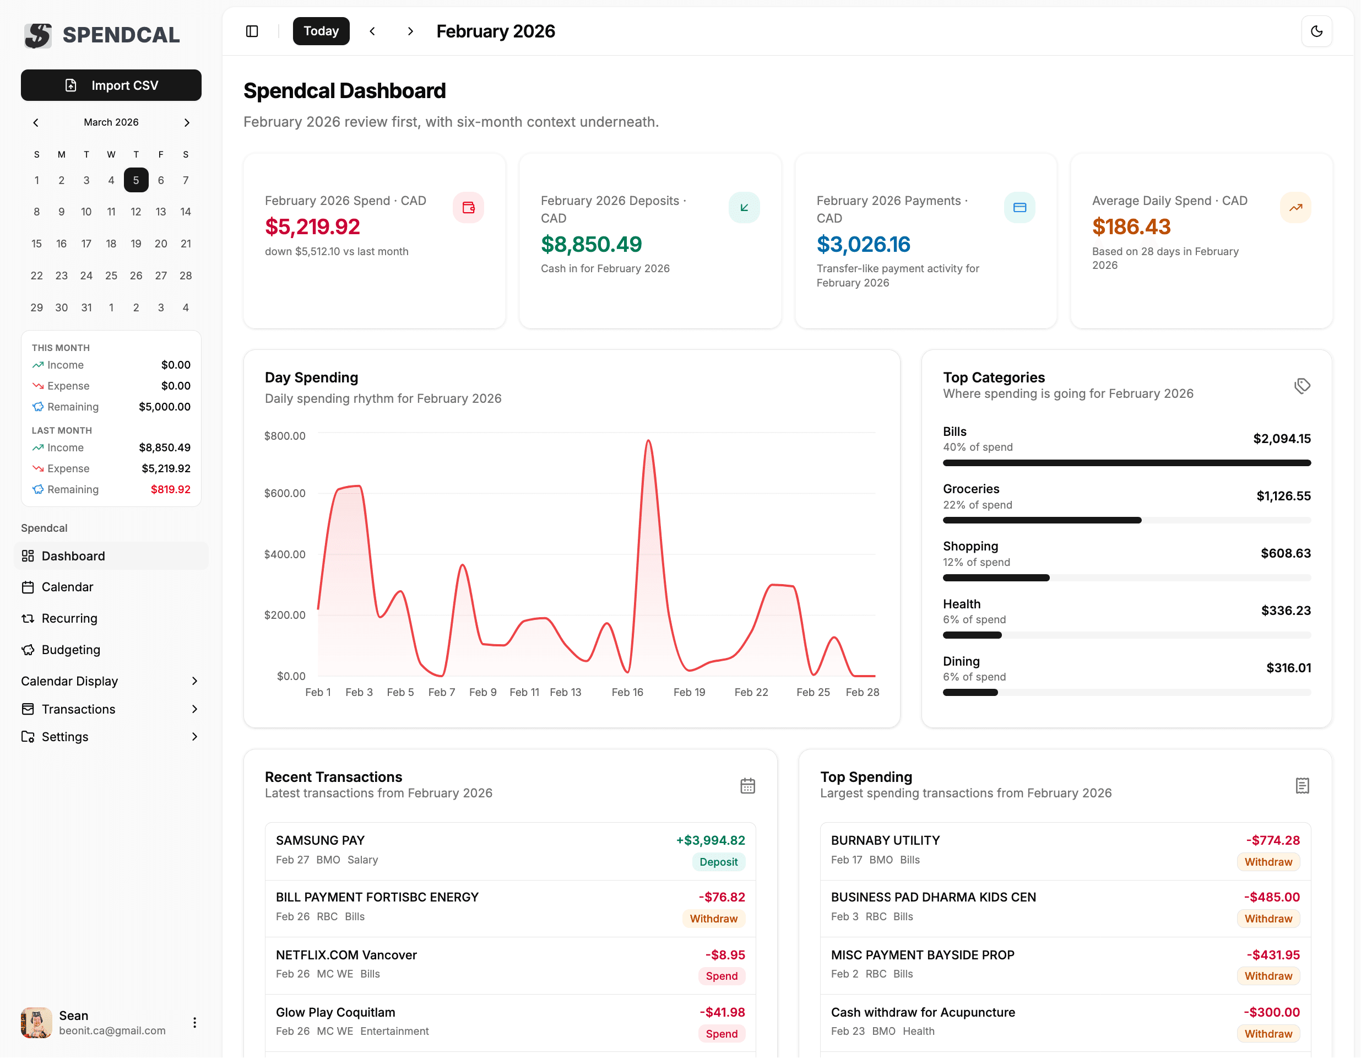Open user options three-dot menu
Viewport: 1361px width, 1058px height.
pyautogui.click(x=194, y=1023)
